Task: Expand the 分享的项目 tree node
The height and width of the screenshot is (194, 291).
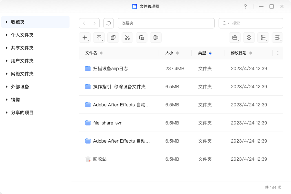Action: 7,113
